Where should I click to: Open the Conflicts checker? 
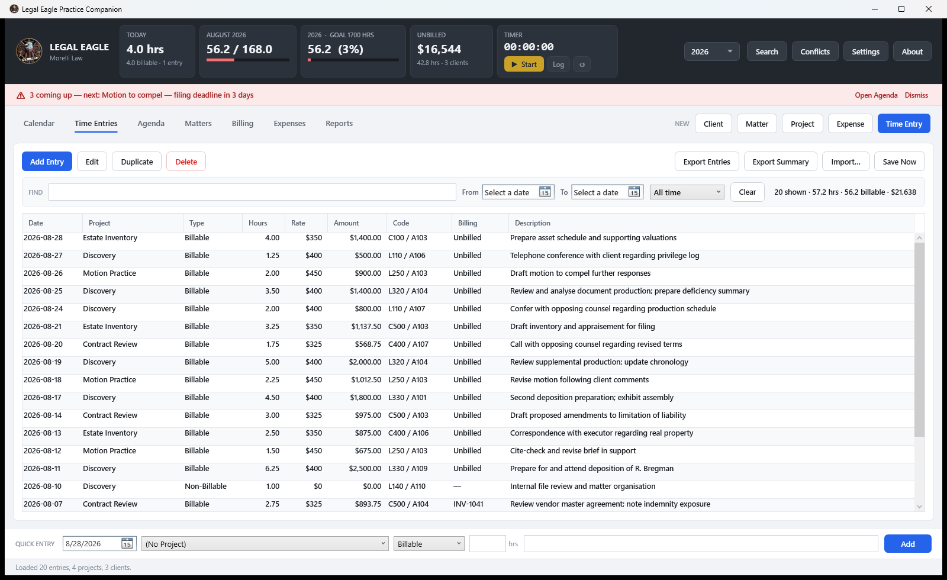tap(815, 51)
